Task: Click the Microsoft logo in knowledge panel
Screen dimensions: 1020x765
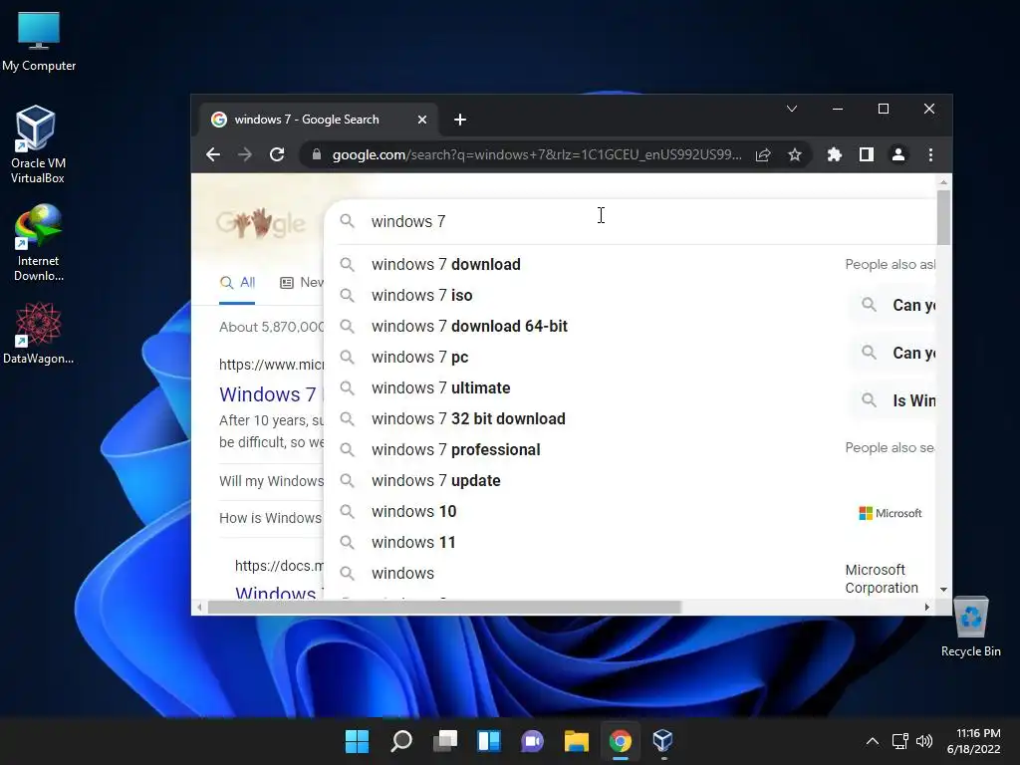Action: pyautogui.click(x=891, y=514)
